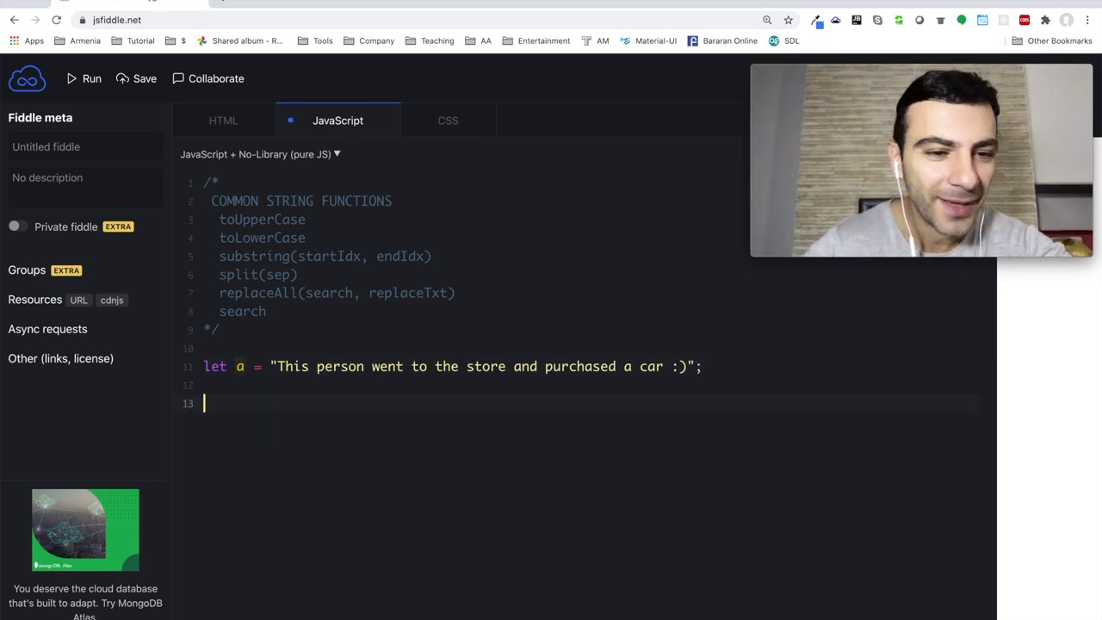Click the browser forward arrow

coord(35,20)
